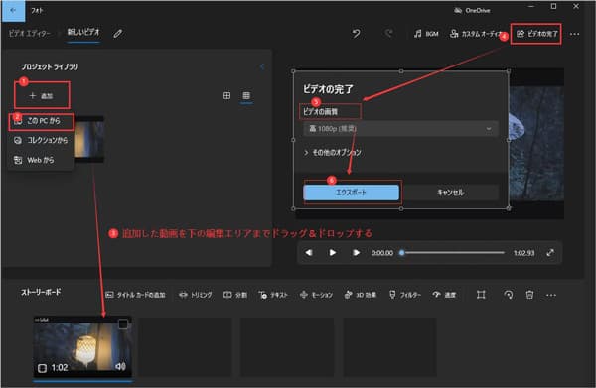
Task: Open BGM background music
Action: (x=426, y=34)
